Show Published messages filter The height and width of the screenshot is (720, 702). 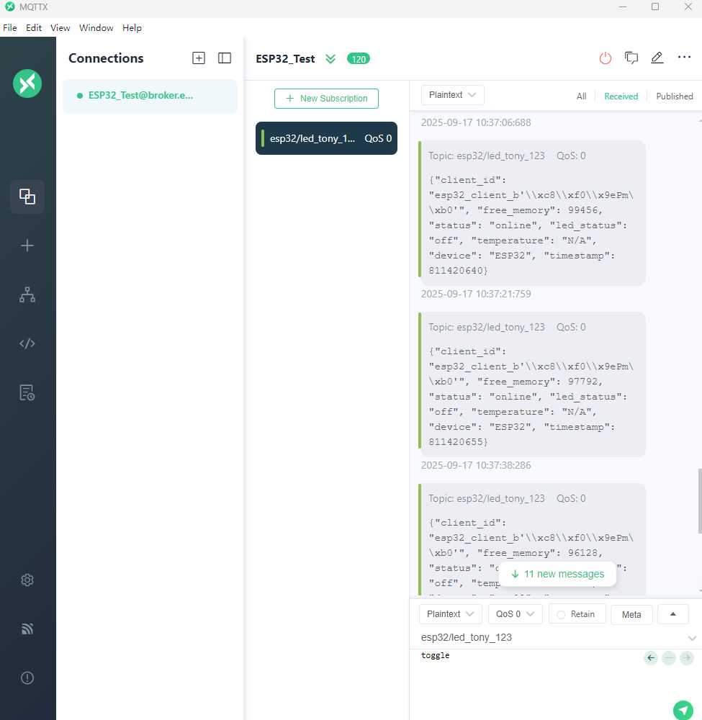tap(675, 96)
